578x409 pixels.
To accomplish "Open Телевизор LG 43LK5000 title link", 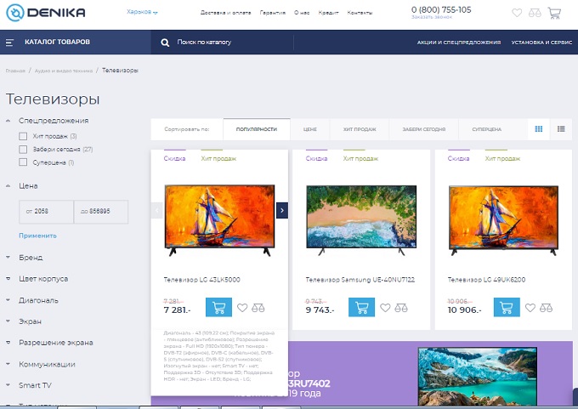I will tap(201, 280).
